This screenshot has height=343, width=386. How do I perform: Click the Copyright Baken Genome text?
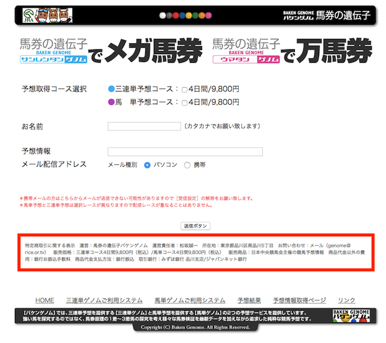(x=195, y=327)
